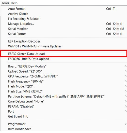Expand the Partition Scheme submenu
Screen dimensions: 127x133
coord(64,96)
